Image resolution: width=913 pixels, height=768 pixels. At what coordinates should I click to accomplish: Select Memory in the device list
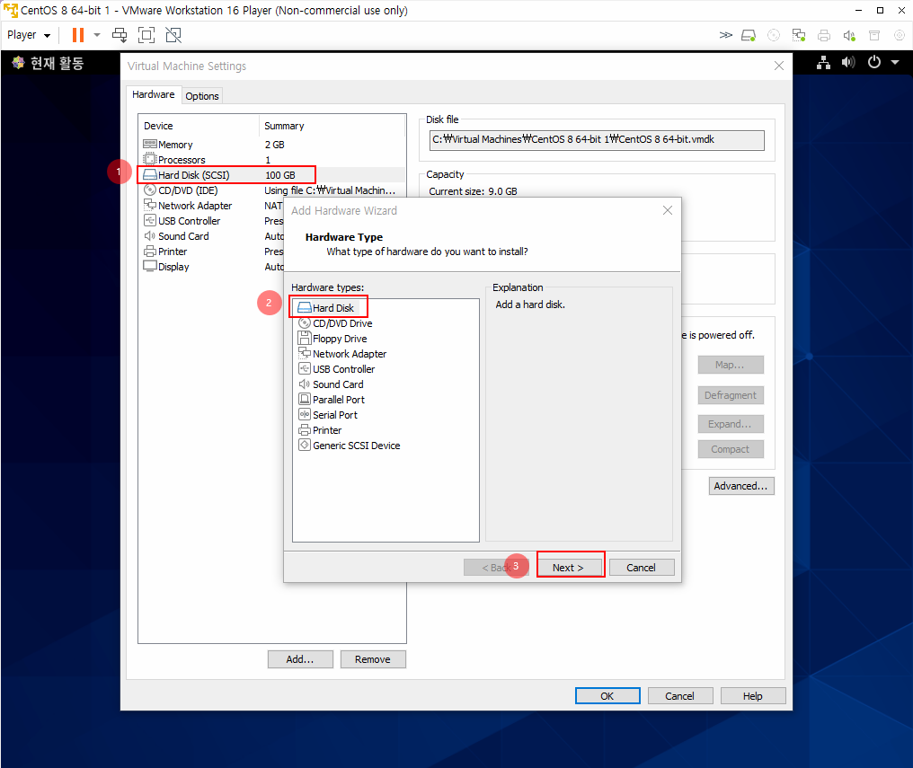(271, 145)
